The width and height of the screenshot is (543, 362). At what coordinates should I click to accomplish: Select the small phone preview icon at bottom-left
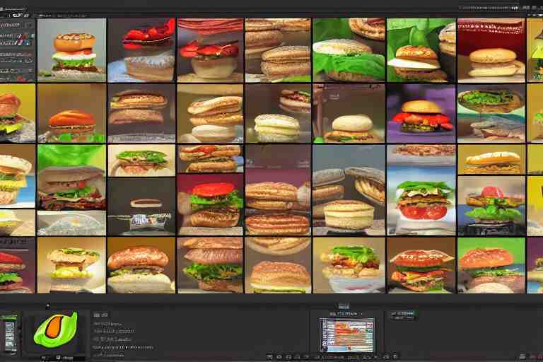10,334
